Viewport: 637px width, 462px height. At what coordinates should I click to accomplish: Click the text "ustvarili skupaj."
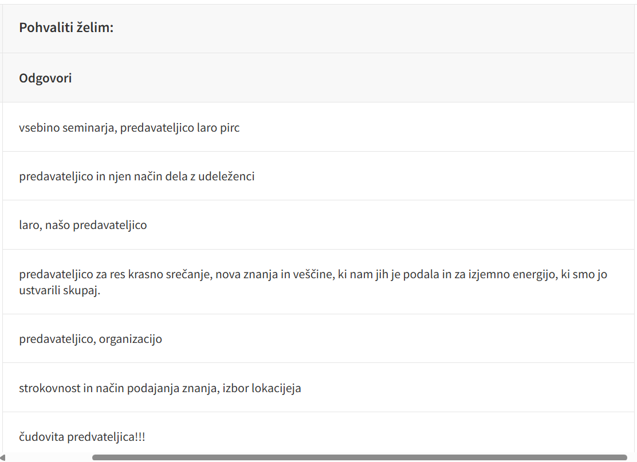click(x=60, y=290)
